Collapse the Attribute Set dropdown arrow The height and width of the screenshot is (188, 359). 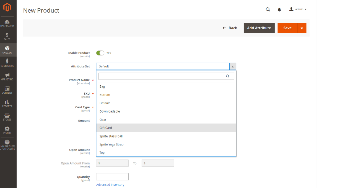click(233, 66)
